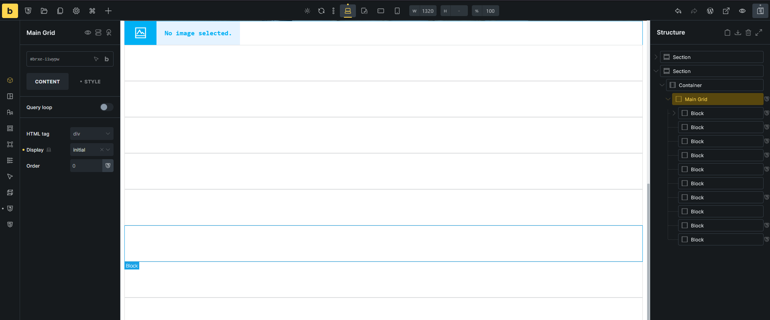Open the pages icon in top toolbar
770x320 pixels.
pos(60,11)
